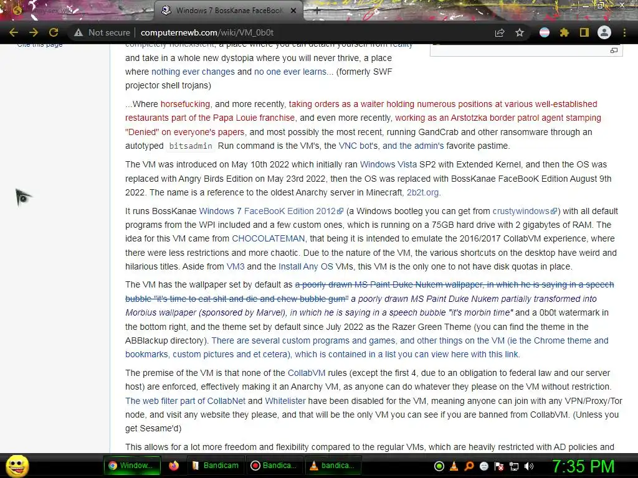This screenshot has width=638, height=478.
Task: Click the green circle tray icon
Action: (x=439, y=467)
